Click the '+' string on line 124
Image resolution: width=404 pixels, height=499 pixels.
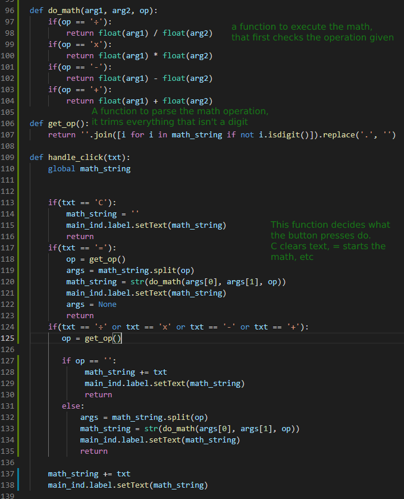[293, 327]
